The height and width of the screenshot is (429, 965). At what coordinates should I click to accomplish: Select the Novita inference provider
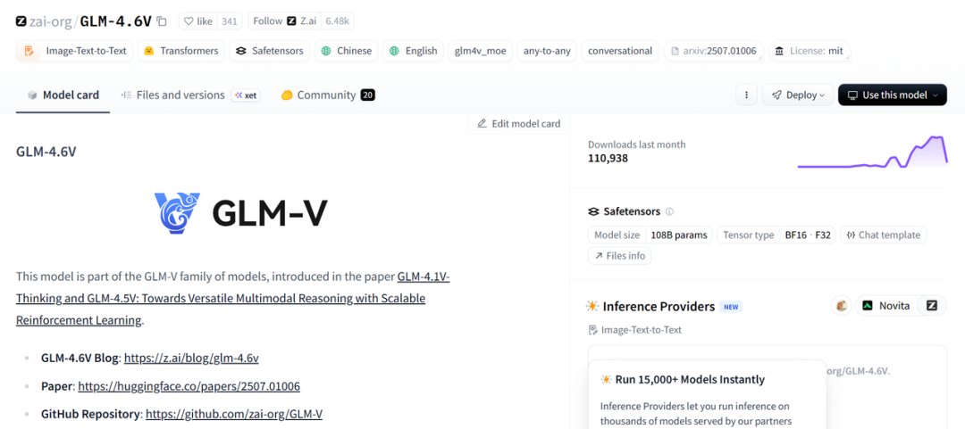885,306
